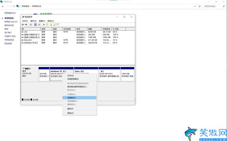Sort by the 文件系统 column header
Image resolution: width=227 pixels, height=141 pixels.
click(69, 29)
